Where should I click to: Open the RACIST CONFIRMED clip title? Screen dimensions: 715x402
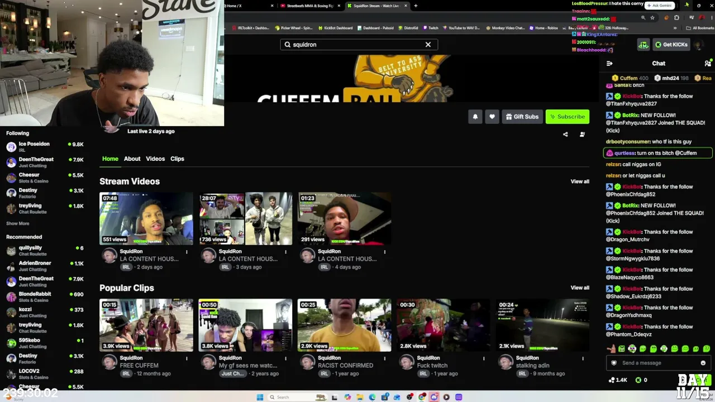[345, 366]
